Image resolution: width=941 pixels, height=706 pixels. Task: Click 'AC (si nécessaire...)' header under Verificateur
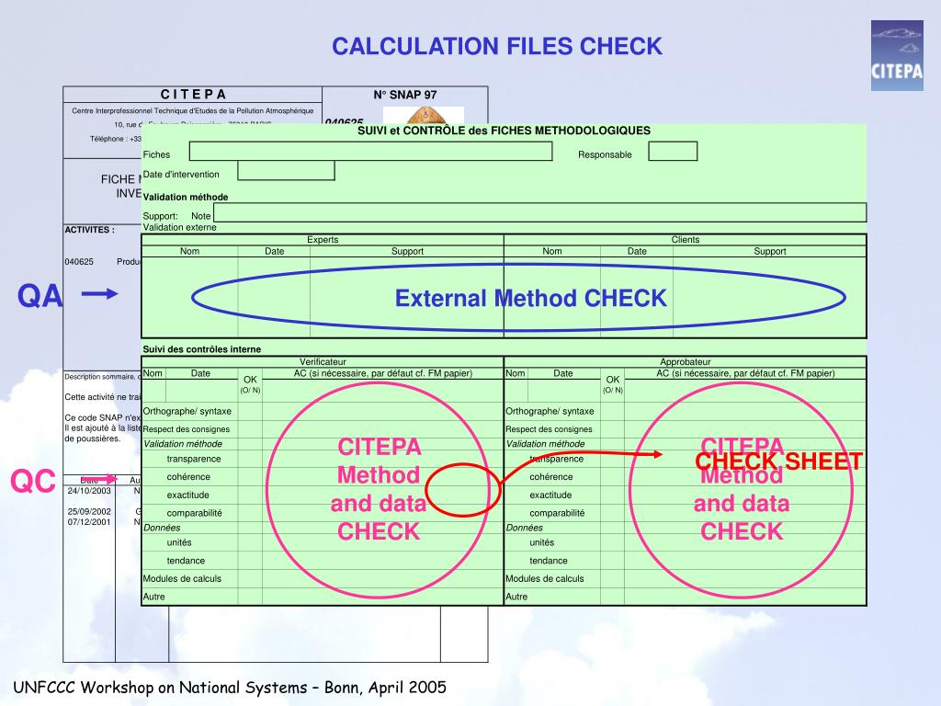pos(383,373)
